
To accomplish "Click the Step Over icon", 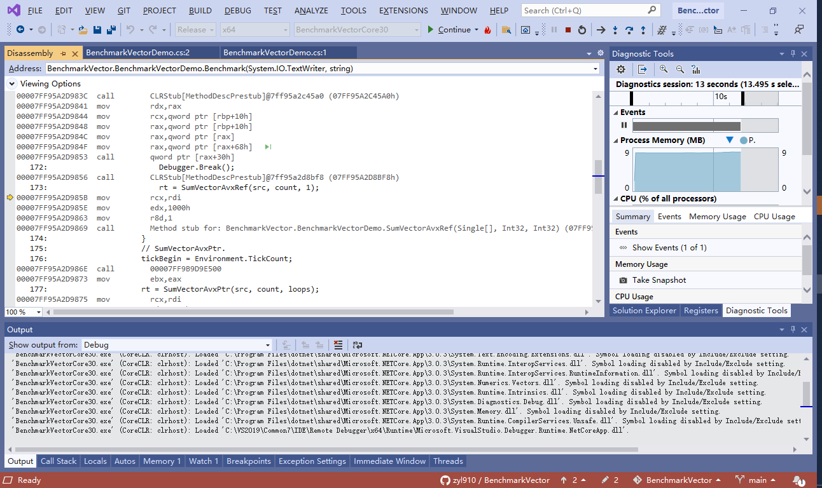I will click(x=629, y=30).
